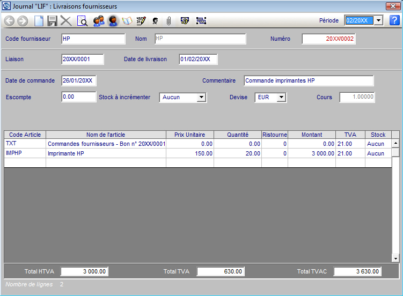
Task: Click the two-person icon in toolbar
Action: coord(98,21)
